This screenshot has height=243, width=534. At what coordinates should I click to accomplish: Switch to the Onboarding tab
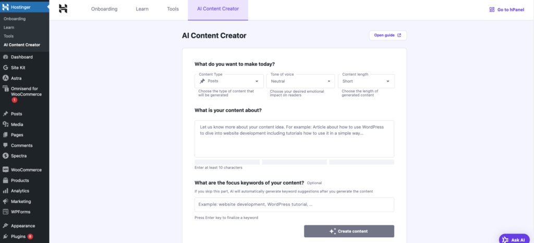104,9
